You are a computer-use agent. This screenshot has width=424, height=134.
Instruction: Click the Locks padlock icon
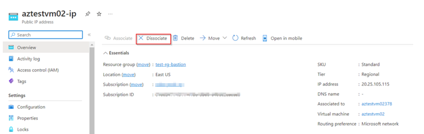11,129
